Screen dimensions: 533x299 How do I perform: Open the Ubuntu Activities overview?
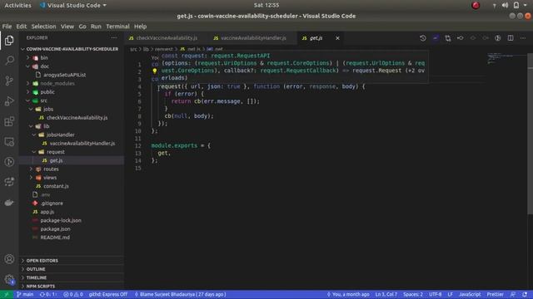17,5
